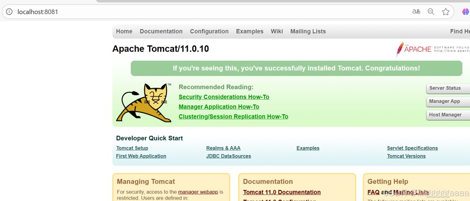Click the Server Status button

point(448,88)
